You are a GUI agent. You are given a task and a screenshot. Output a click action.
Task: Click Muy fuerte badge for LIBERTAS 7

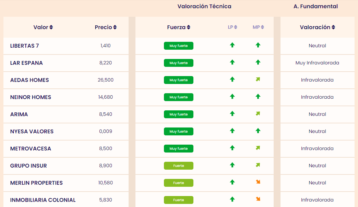pos(179,46)
